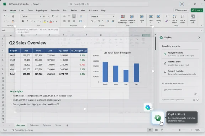Open the Sort & Filter dropdown
The height and width of the screenshot is (136, 205).
174,19
